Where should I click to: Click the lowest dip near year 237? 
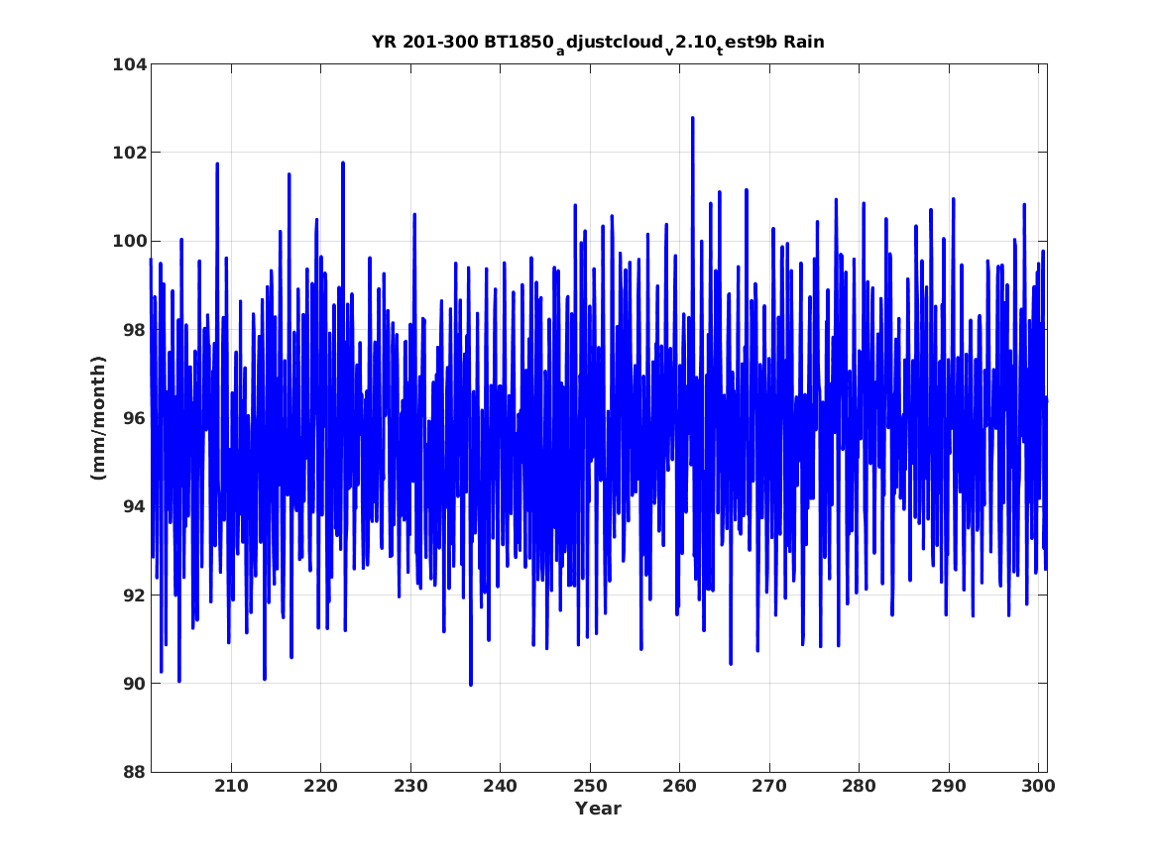point(471,684)
